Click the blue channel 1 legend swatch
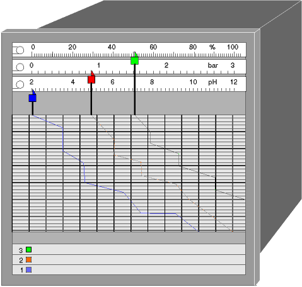 point(29,269)
